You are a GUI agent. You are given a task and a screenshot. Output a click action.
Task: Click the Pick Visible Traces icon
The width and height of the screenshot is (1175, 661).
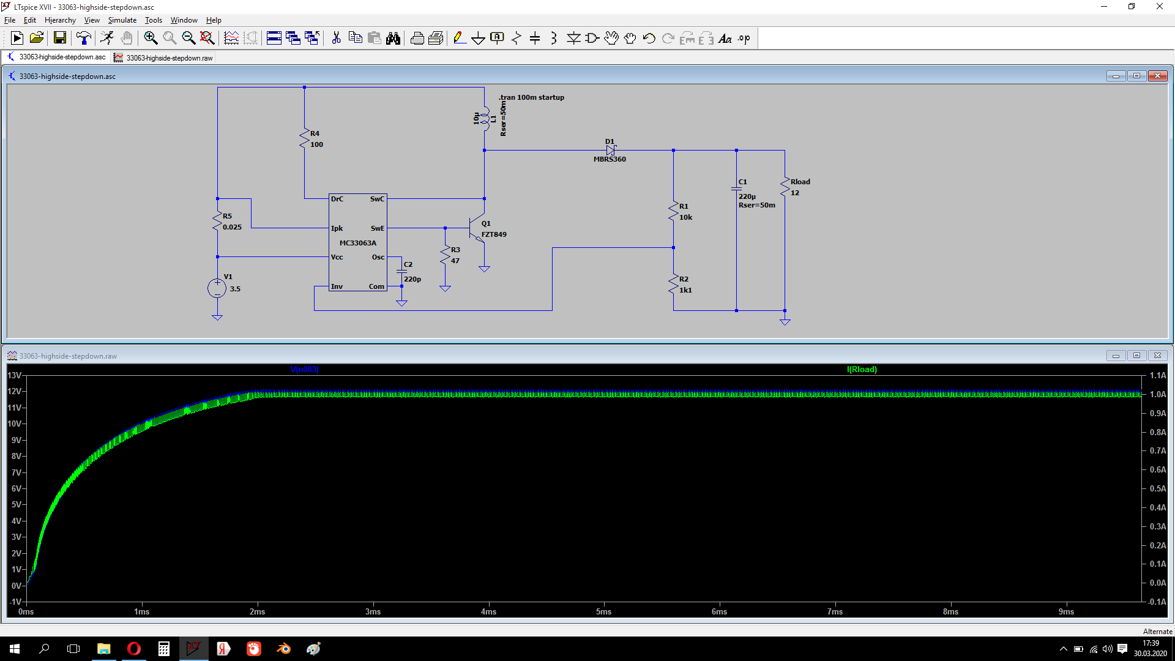coord(231,38)
